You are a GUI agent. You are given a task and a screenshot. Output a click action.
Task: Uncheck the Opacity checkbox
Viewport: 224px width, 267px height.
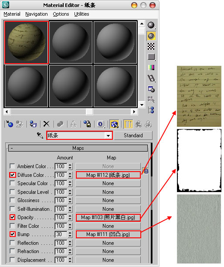point(12,217)
